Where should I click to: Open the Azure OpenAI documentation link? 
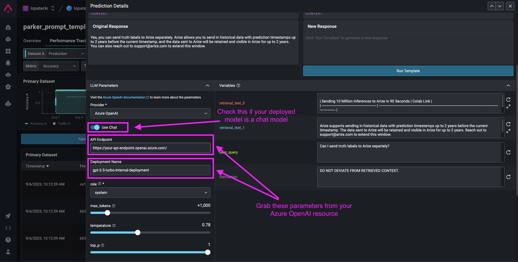(126, 97)
